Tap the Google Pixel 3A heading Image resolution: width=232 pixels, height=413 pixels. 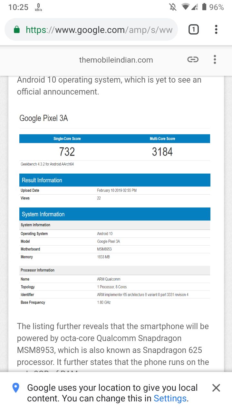pyautogui.click(x=43, y=118)
